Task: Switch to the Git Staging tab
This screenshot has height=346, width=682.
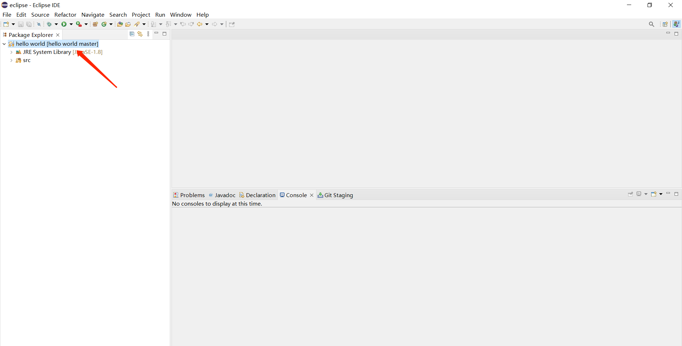Action: click(335, 195)
